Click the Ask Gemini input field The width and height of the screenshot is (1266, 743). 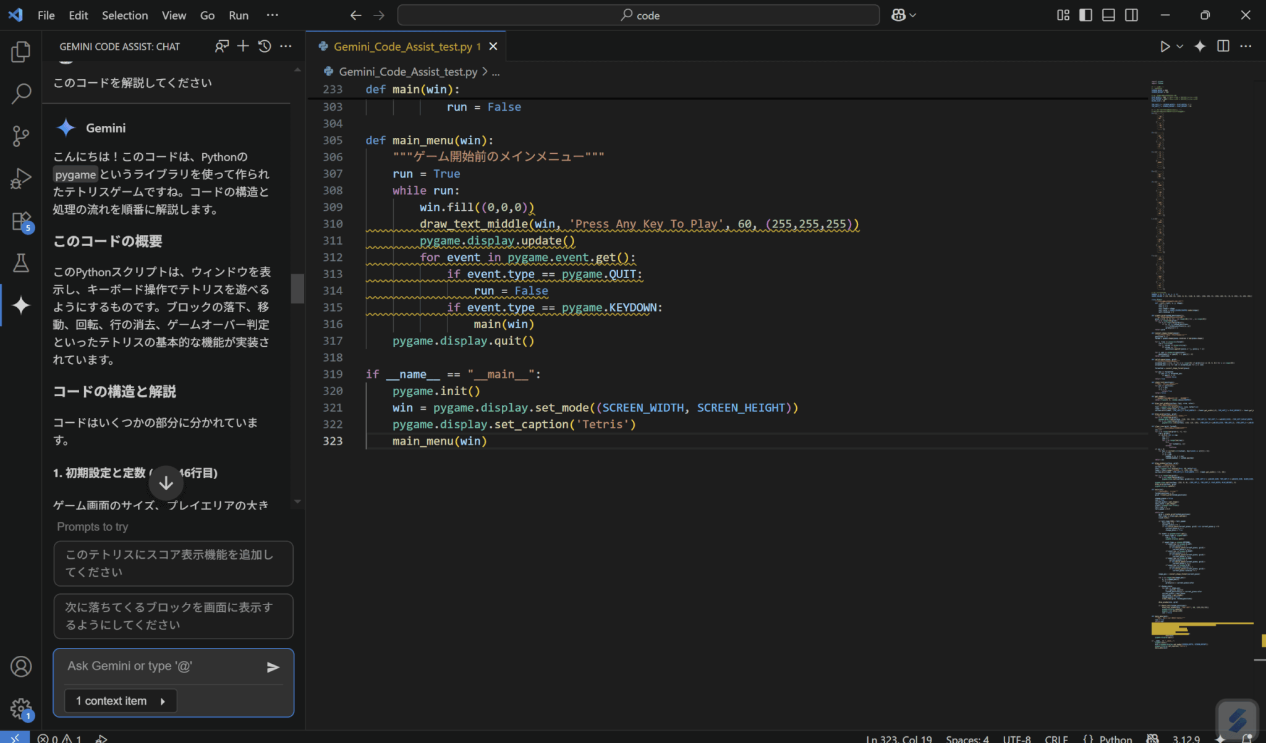tap(161, 666)
